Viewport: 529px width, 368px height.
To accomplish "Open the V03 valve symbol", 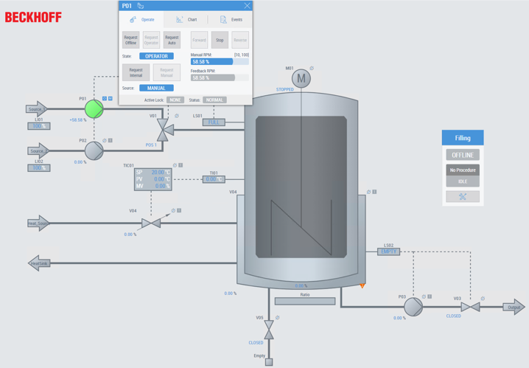I will click(x=466, y=307).
